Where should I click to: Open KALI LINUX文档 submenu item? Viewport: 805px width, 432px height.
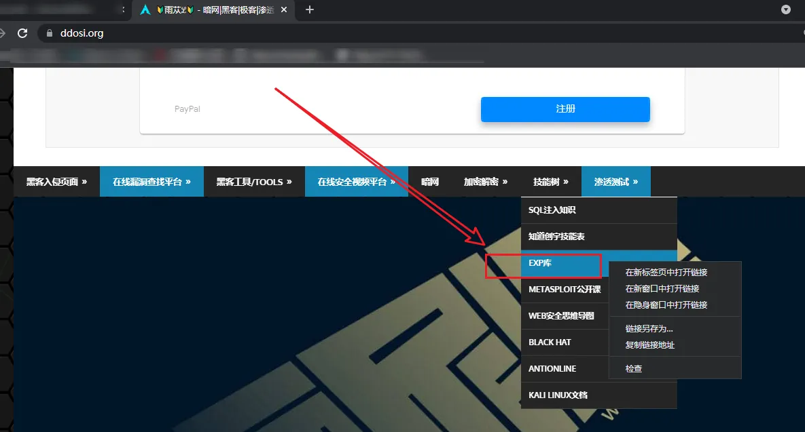click(598, 395)
